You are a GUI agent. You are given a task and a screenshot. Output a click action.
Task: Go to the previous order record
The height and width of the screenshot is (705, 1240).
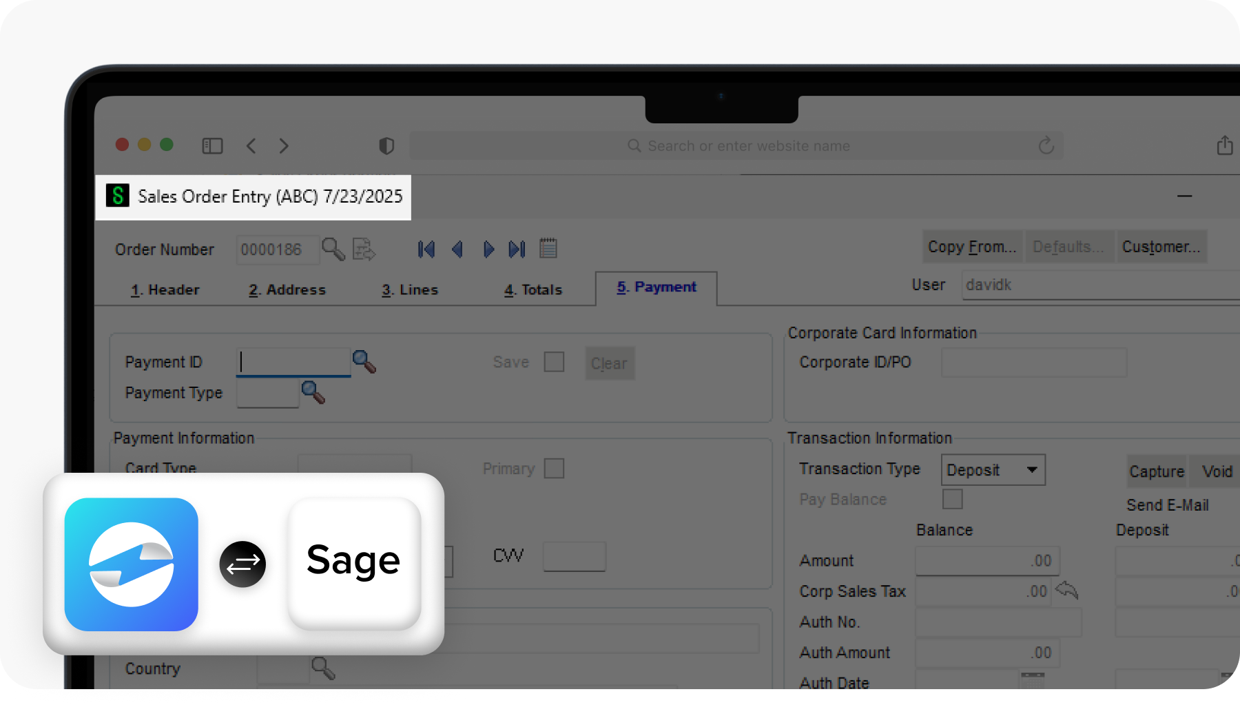pos(457,249)
